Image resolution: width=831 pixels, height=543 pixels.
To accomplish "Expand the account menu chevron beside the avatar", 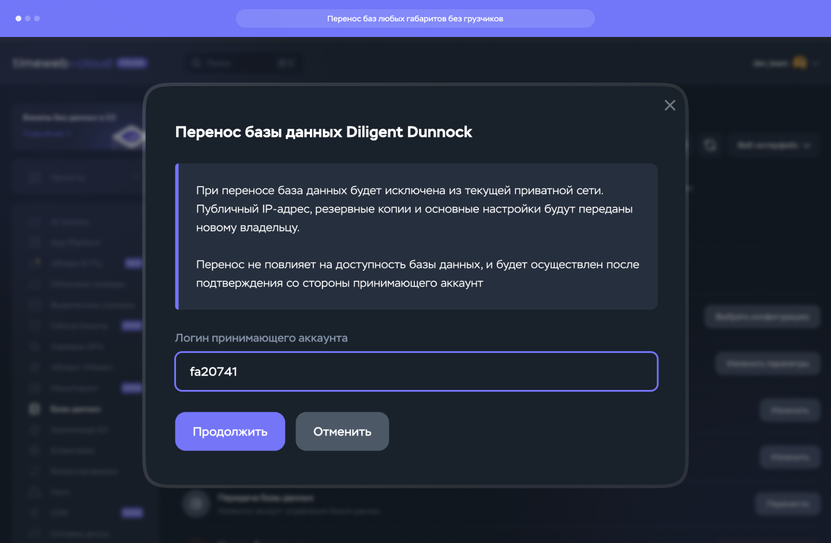I will [816, 63].
